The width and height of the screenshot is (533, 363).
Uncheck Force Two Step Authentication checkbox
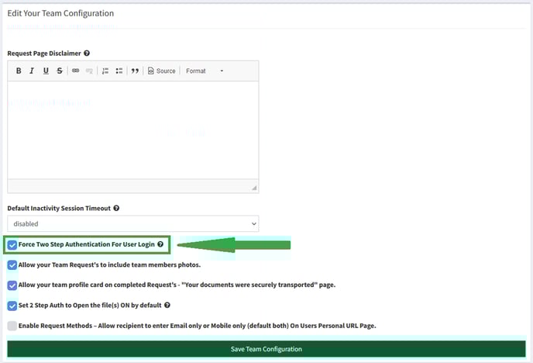tap(12, 244)
